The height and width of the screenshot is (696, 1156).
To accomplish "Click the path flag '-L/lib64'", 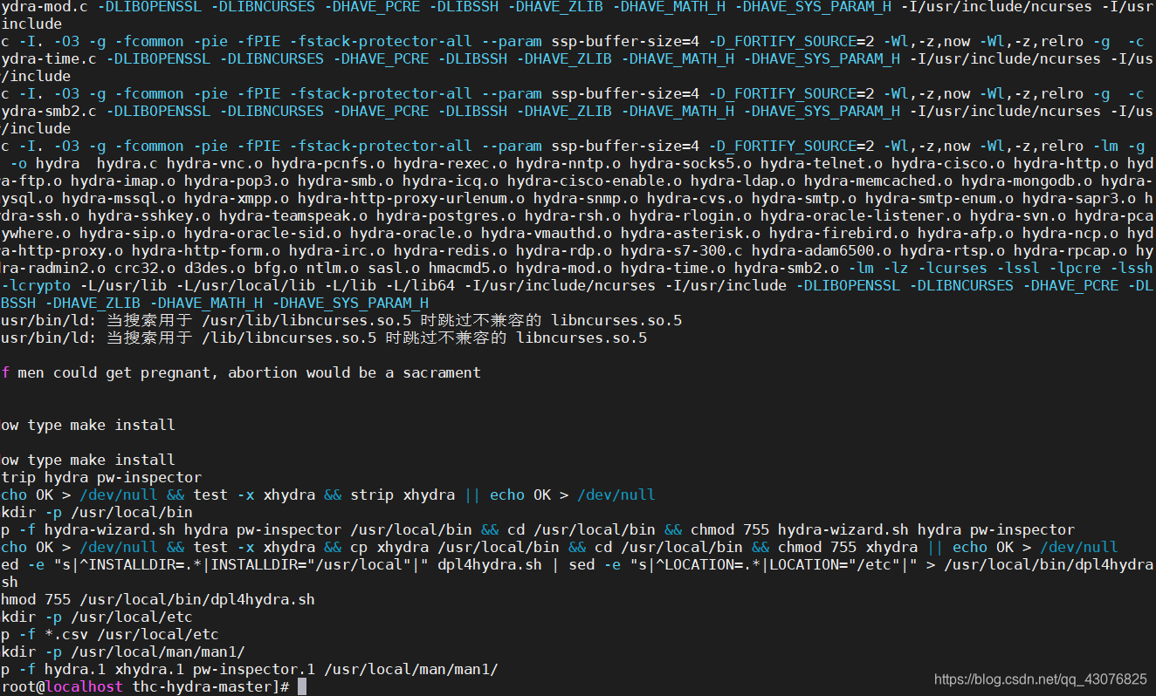I will click(420, 286).
